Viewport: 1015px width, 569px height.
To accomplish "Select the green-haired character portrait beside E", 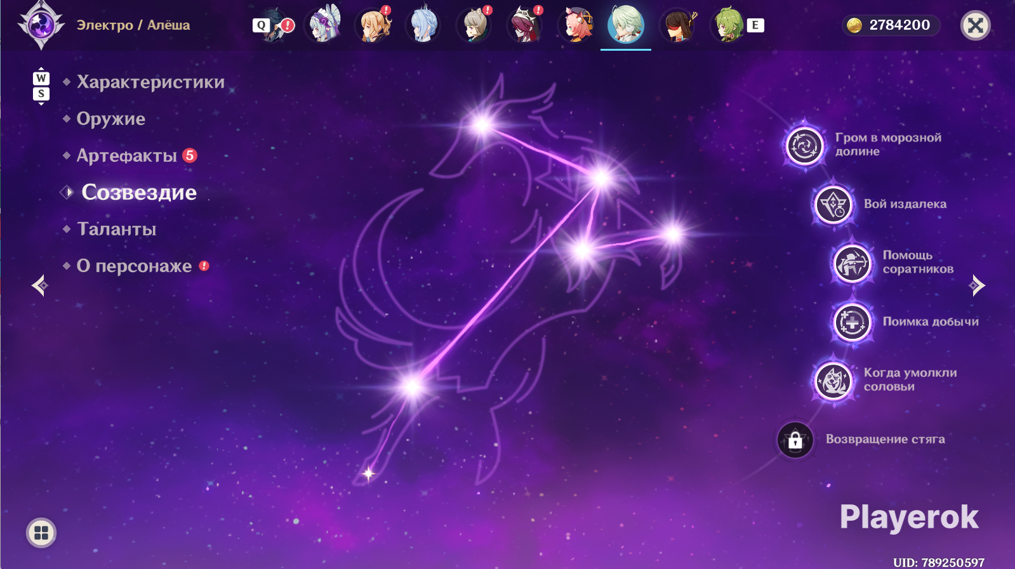I will [728, 25].
